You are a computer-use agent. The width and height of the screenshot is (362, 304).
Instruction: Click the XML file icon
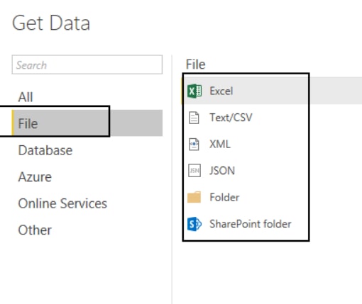pyautogui.click(x=194, y=144)
